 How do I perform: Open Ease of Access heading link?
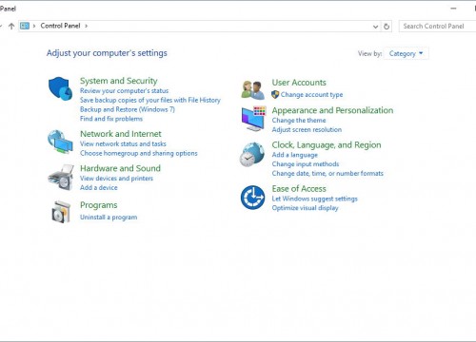click(299, 189)
